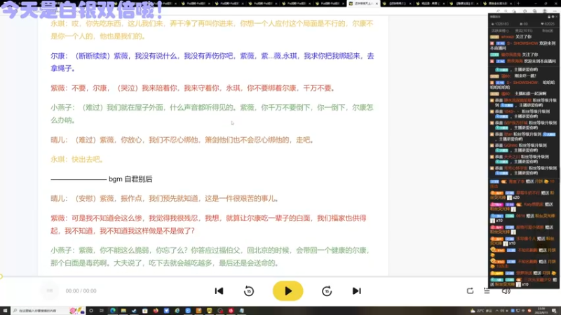The image size is (561, 315).
Task: Click the 晴儿：（安慰）紫薇 script line
Action: pyautogui.click(x=165, y=199)
